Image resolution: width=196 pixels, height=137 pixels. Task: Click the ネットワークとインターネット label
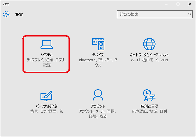coord(149,55)
